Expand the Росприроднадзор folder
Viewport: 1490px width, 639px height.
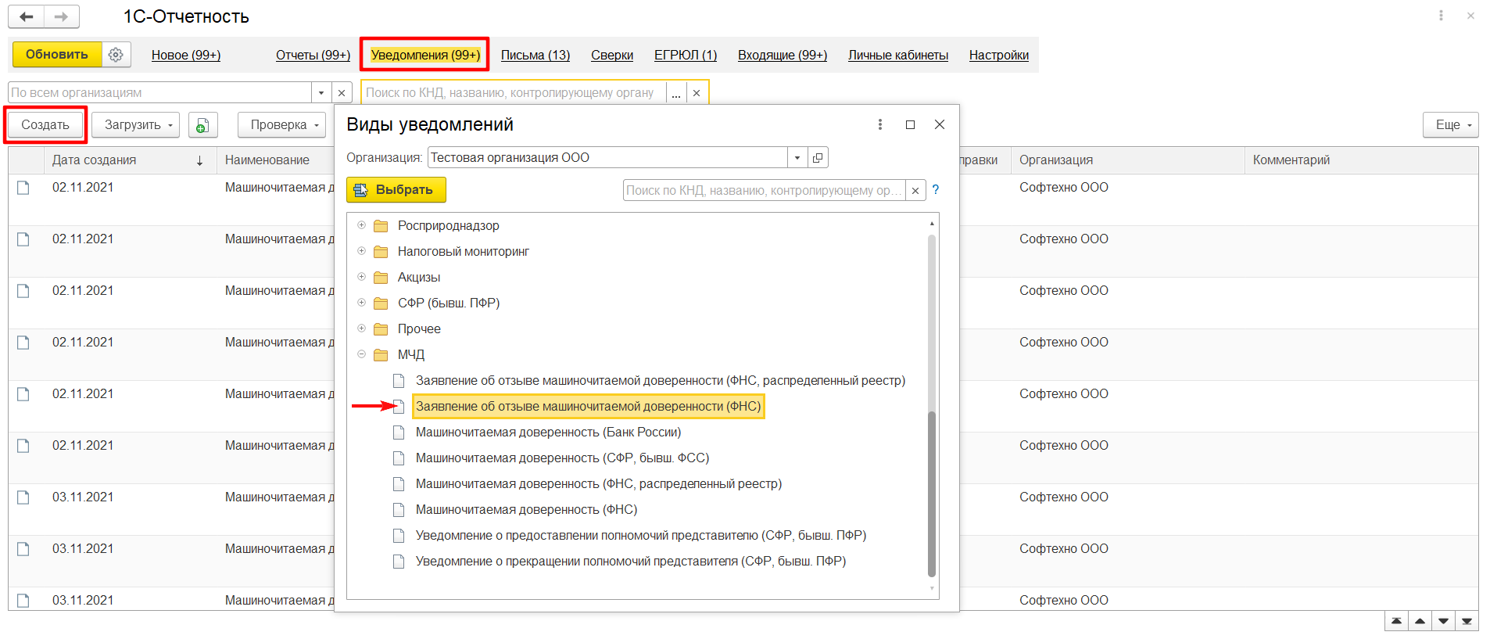click(x=361, y=225)
